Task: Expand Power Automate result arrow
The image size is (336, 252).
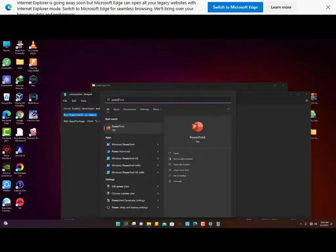Action: [x=158, y=152]
